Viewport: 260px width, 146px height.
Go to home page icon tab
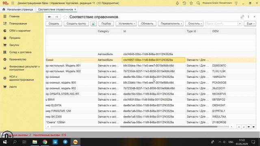[x=4, y=9]
